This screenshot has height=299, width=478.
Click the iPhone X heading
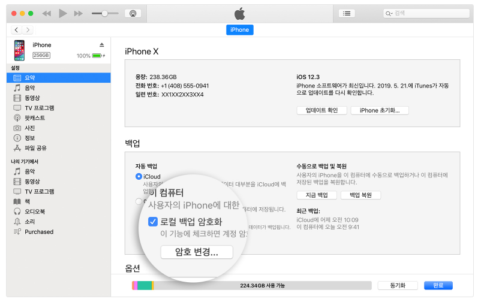(142, 52)
